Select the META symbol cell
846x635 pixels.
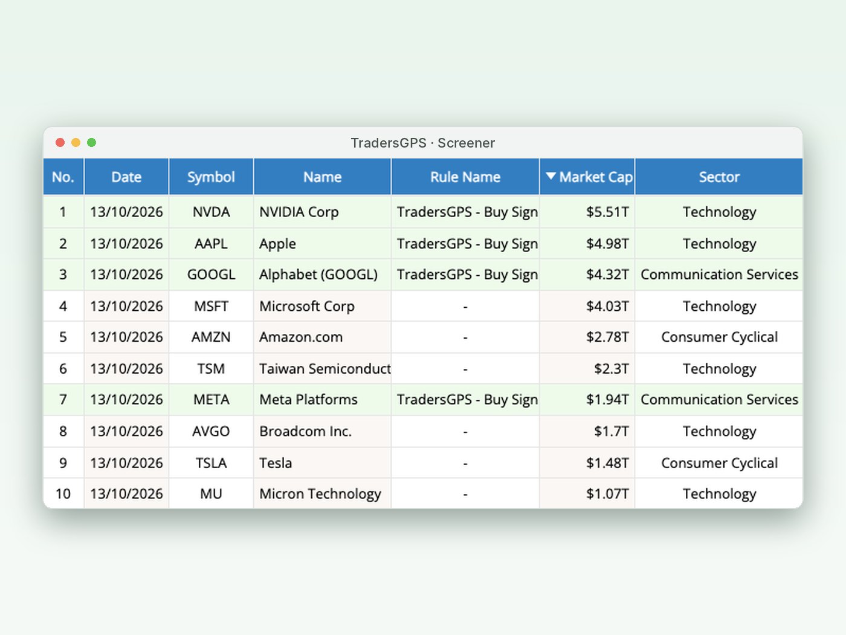(x=211, y=400)
